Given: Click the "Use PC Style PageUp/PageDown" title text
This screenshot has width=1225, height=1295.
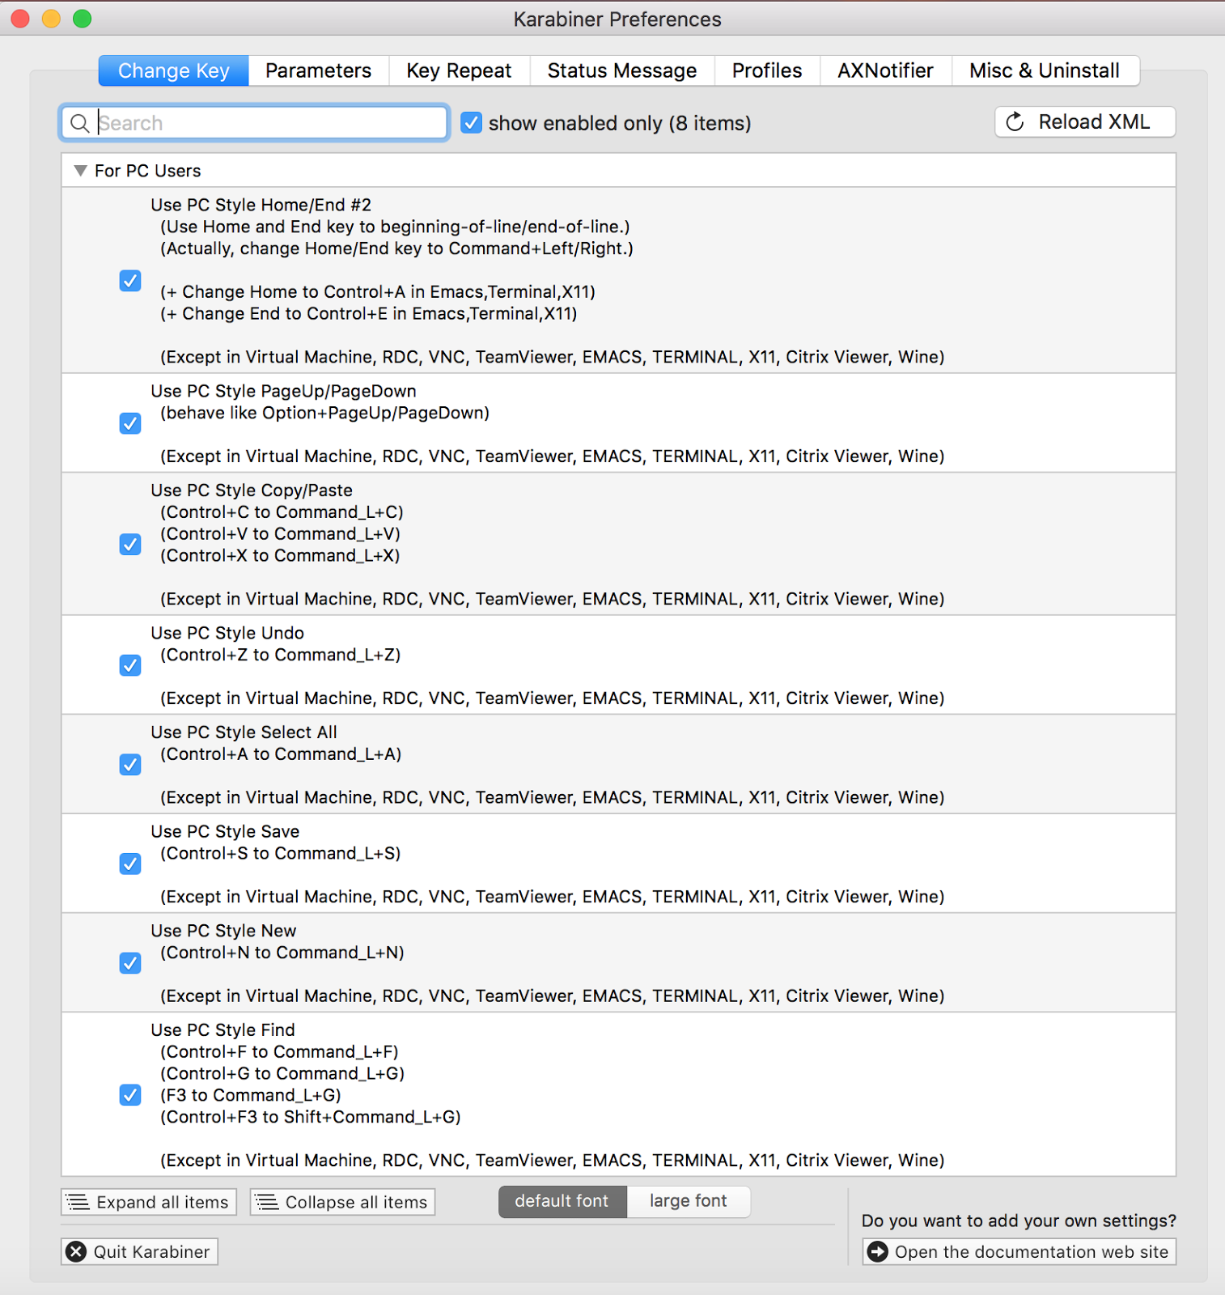Looking at the screenshot, I should tap(283, 392).
